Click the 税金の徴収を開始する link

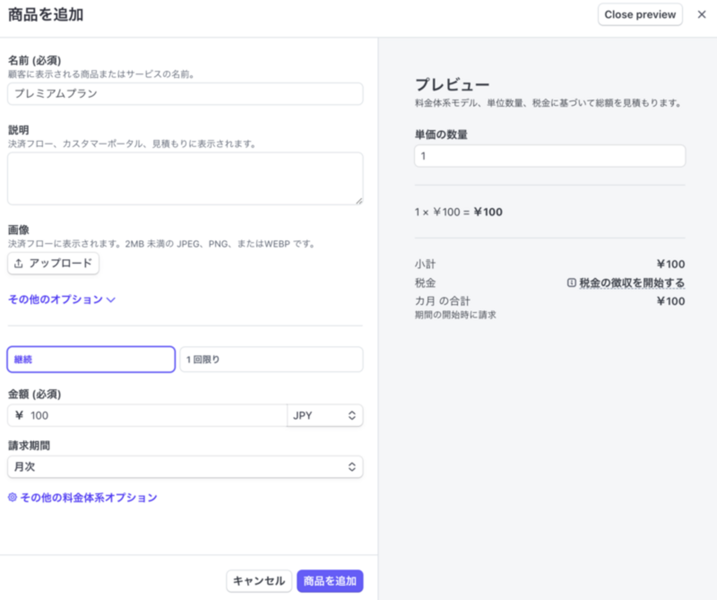632,283
